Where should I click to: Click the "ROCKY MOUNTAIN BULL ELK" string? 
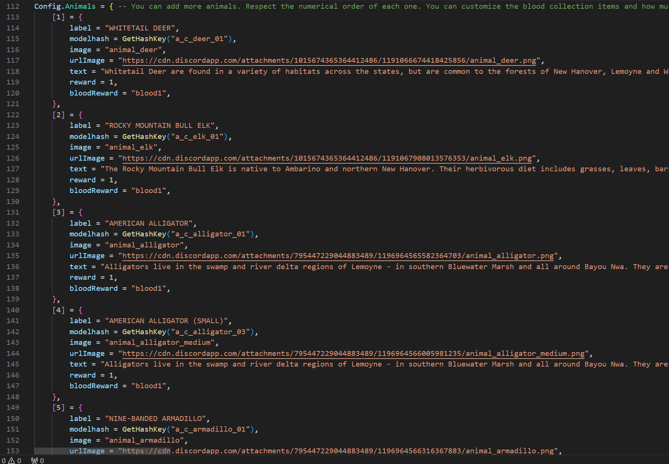click(160, 126)
